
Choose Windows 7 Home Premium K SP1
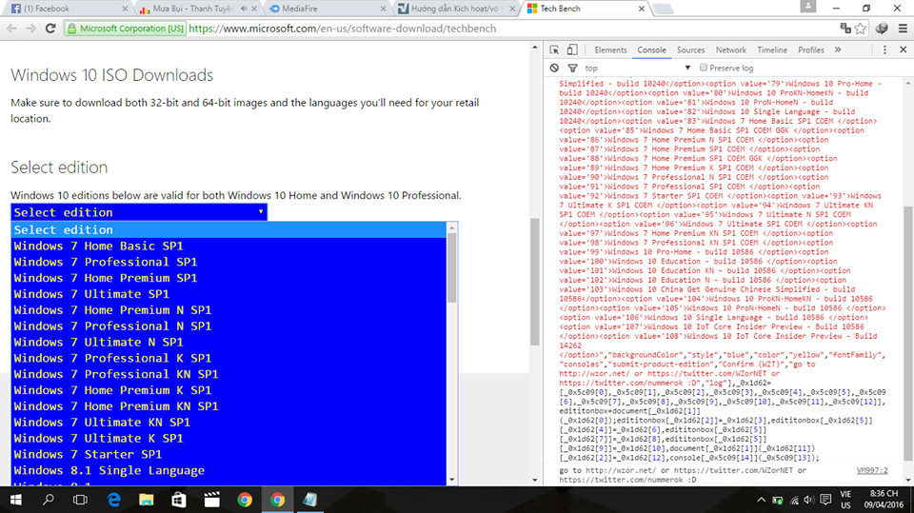pos(228,390)
